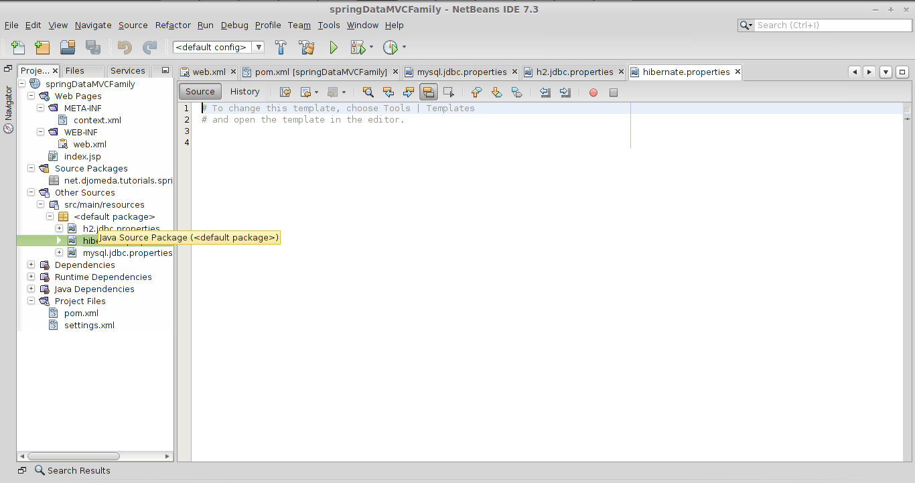The width and height of the screenshot is (915, 483).
Task: Switch to mysql.jdbc.properties editor tab
Action: 461,72
